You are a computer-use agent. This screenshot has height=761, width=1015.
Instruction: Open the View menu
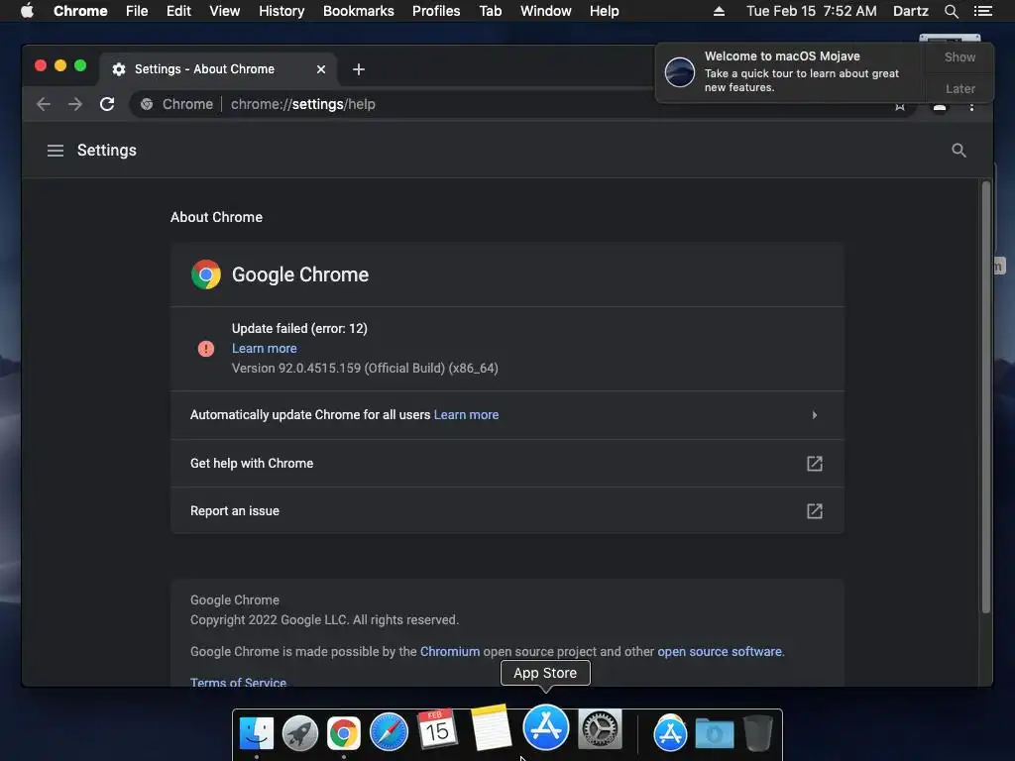coord(225,11)
